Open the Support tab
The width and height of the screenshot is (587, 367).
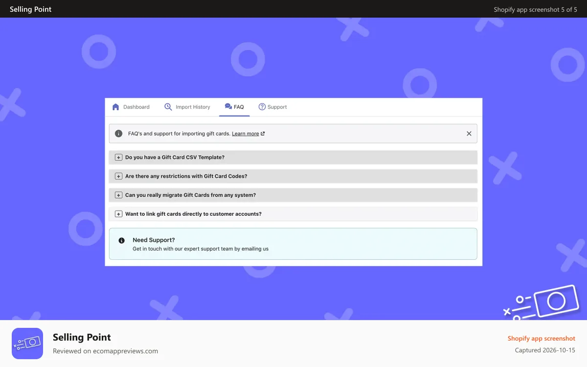tap(273, 107)
